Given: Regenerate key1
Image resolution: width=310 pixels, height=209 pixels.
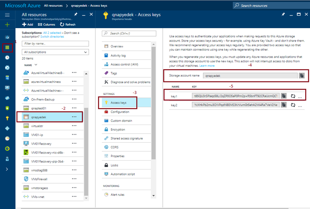Looking at the screenshot, I should click(293, 96).
